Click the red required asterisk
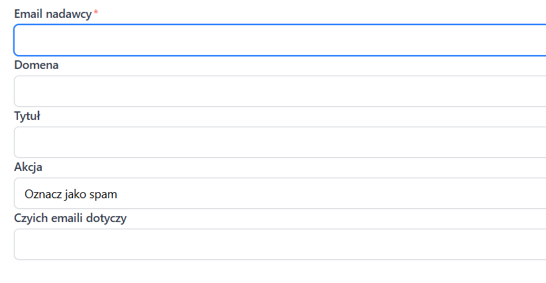The height and width of the screenshot is (283, 546). [x=96, y=13]
